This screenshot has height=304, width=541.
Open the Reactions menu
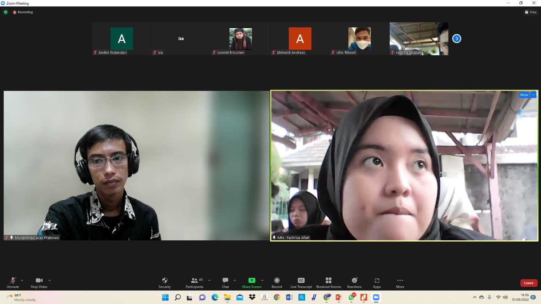[x=354, y=282]
